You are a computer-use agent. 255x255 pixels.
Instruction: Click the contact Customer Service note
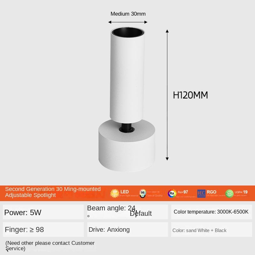click(x=50, y=246)
